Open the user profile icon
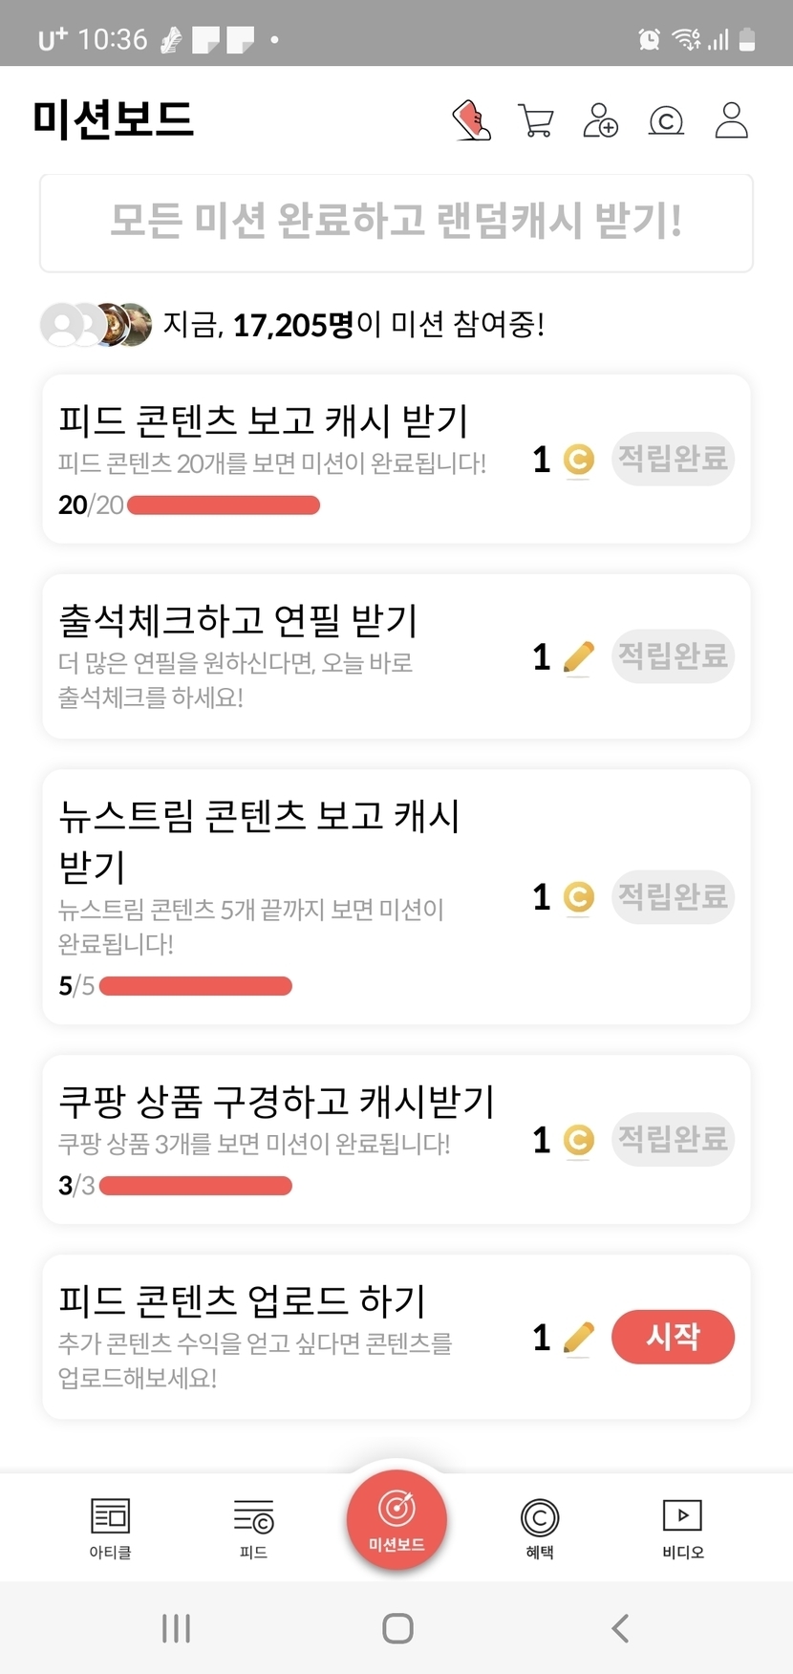 coord(731,121)
